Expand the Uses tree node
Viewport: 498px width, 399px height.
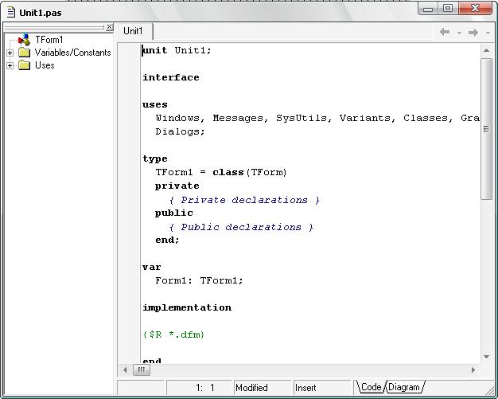(10, 65)
